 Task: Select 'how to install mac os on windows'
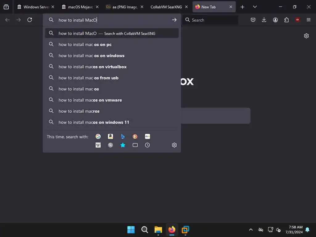pos(112,56)
